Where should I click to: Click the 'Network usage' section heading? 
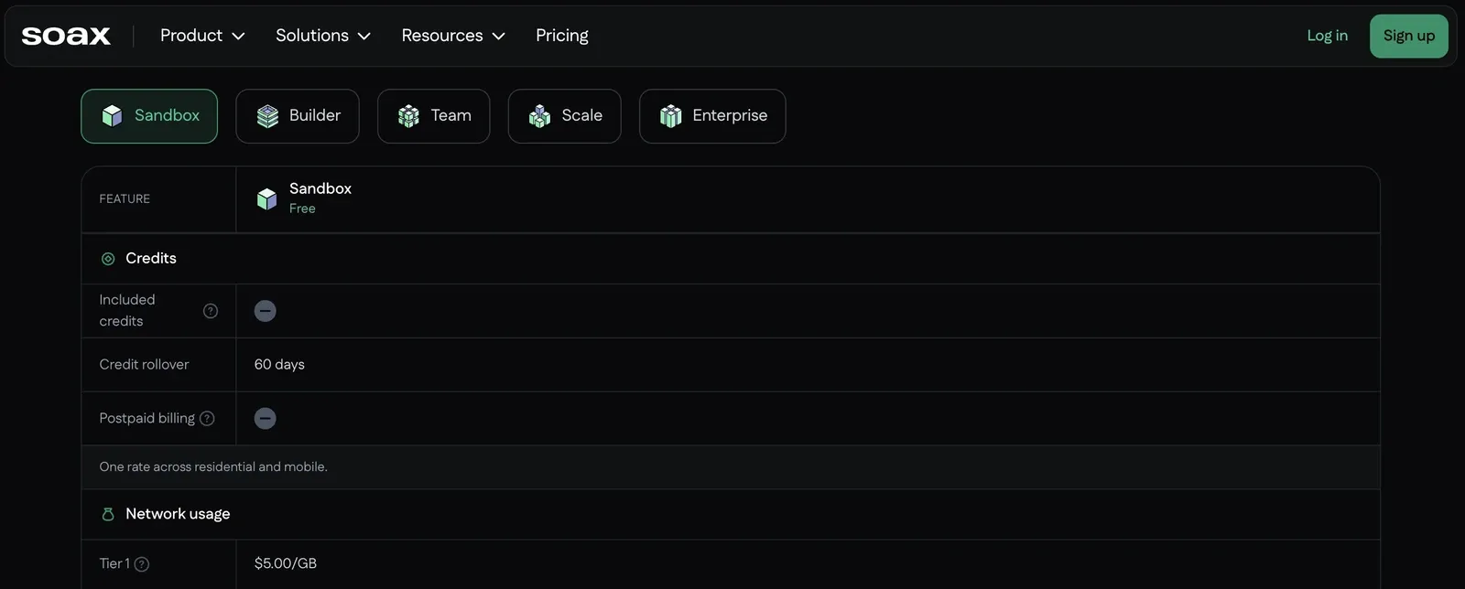point(178,514)
